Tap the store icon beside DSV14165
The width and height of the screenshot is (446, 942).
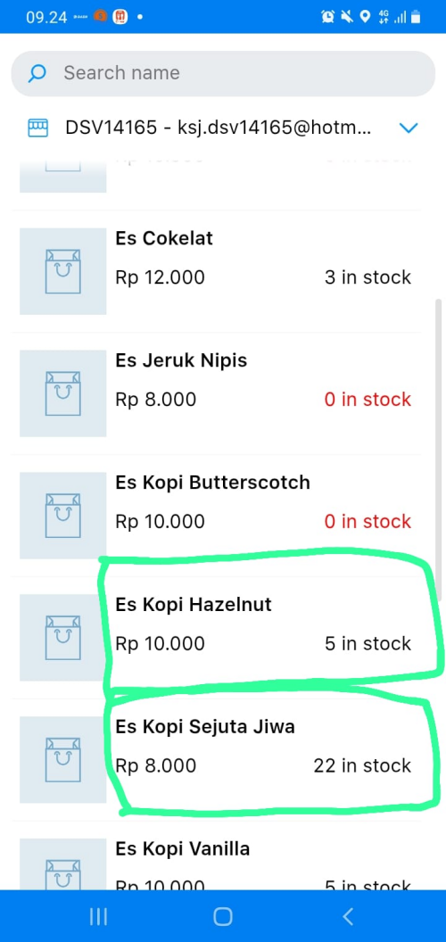(x=37, y=128)
